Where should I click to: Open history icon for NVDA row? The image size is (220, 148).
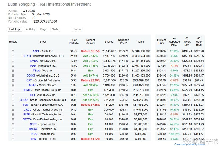[13, 61]
